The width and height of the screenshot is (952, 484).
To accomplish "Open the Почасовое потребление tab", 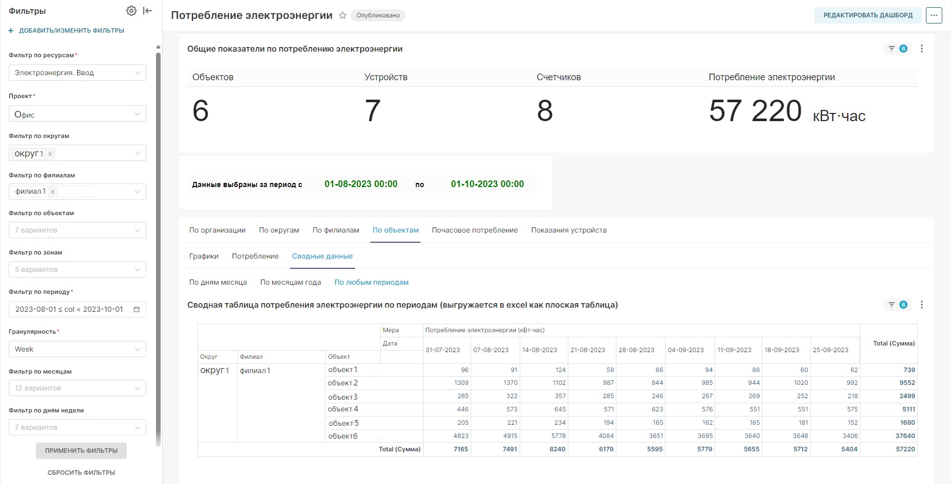I will click(475, 230).
